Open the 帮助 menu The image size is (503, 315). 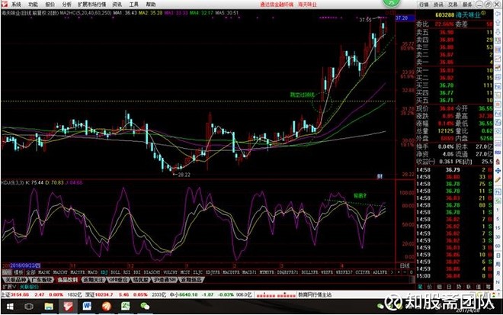pyautogui.click(x=151, y=5)
